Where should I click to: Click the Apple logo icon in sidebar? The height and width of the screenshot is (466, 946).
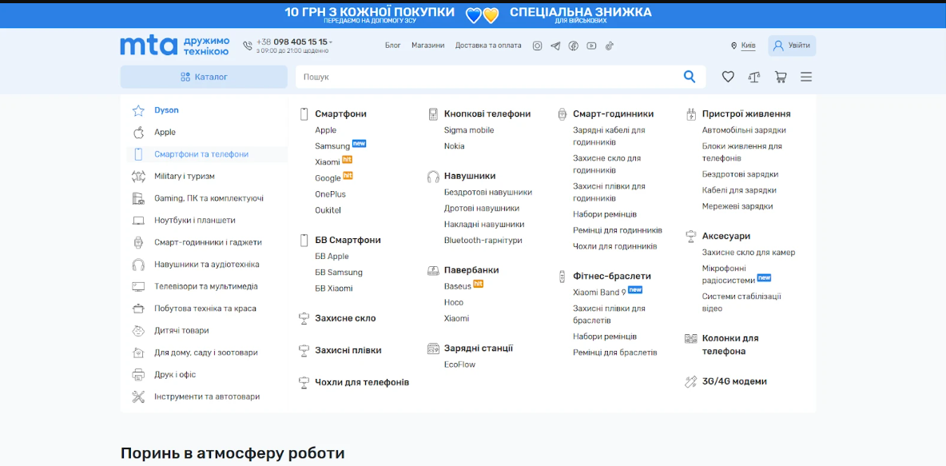tap(138, 132)
